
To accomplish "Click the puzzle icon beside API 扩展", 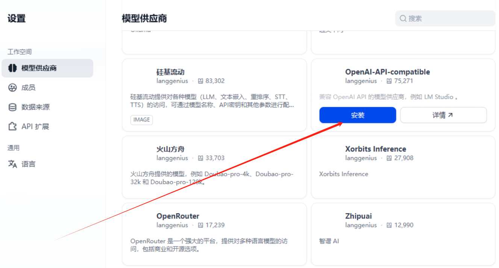I will point(12,127).
